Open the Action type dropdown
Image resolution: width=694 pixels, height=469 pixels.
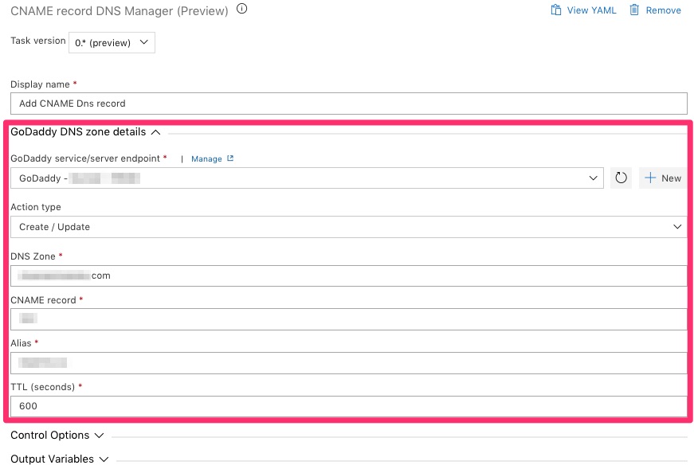click(x=349, y=227)
